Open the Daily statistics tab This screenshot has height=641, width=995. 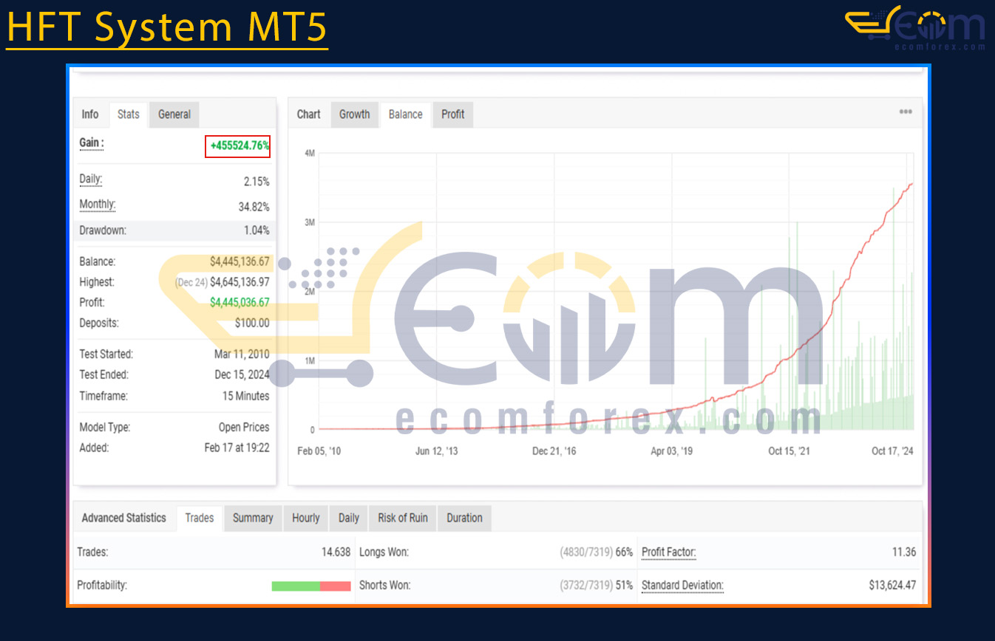349,518
